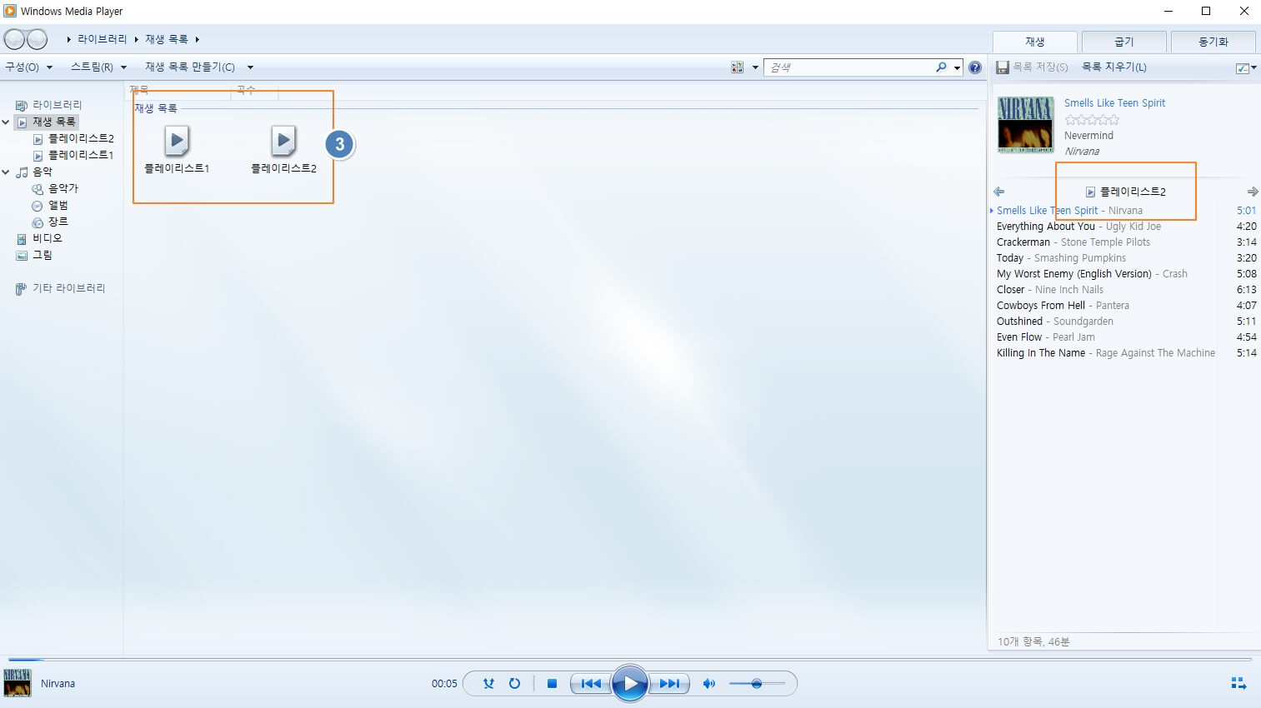1261x708 pixels.
Task: Switch to Now Playing view icon
Action: 1238,684
